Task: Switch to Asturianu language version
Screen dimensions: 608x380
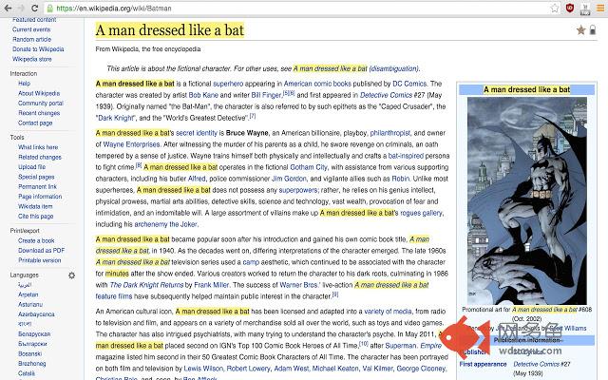Action: tap(30, 305)
